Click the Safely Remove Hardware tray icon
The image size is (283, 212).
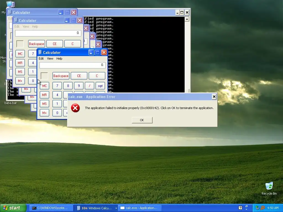pos(257,208)
